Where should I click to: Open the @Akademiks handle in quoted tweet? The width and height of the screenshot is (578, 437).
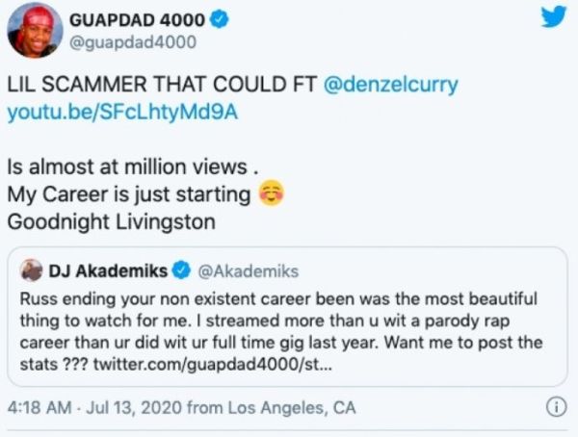click(x=249, y=271)
